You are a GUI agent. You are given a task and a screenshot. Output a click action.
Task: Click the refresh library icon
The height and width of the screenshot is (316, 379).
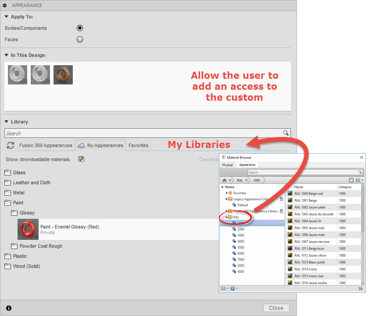(11, 145)
